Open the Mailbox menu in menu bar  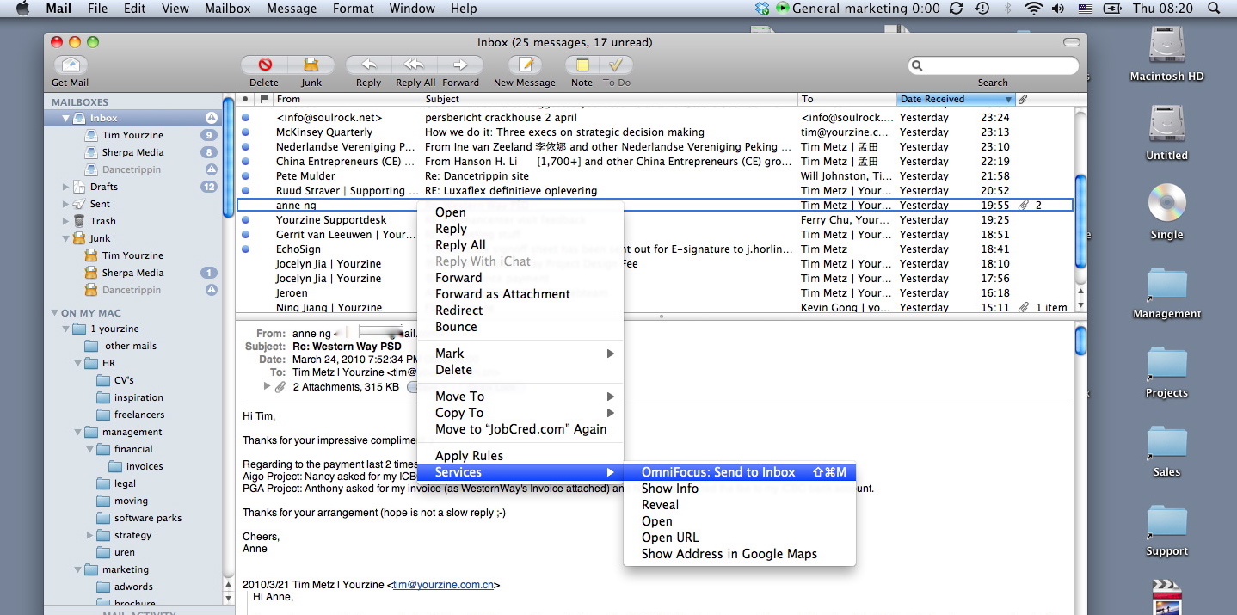tap(228, 9)
